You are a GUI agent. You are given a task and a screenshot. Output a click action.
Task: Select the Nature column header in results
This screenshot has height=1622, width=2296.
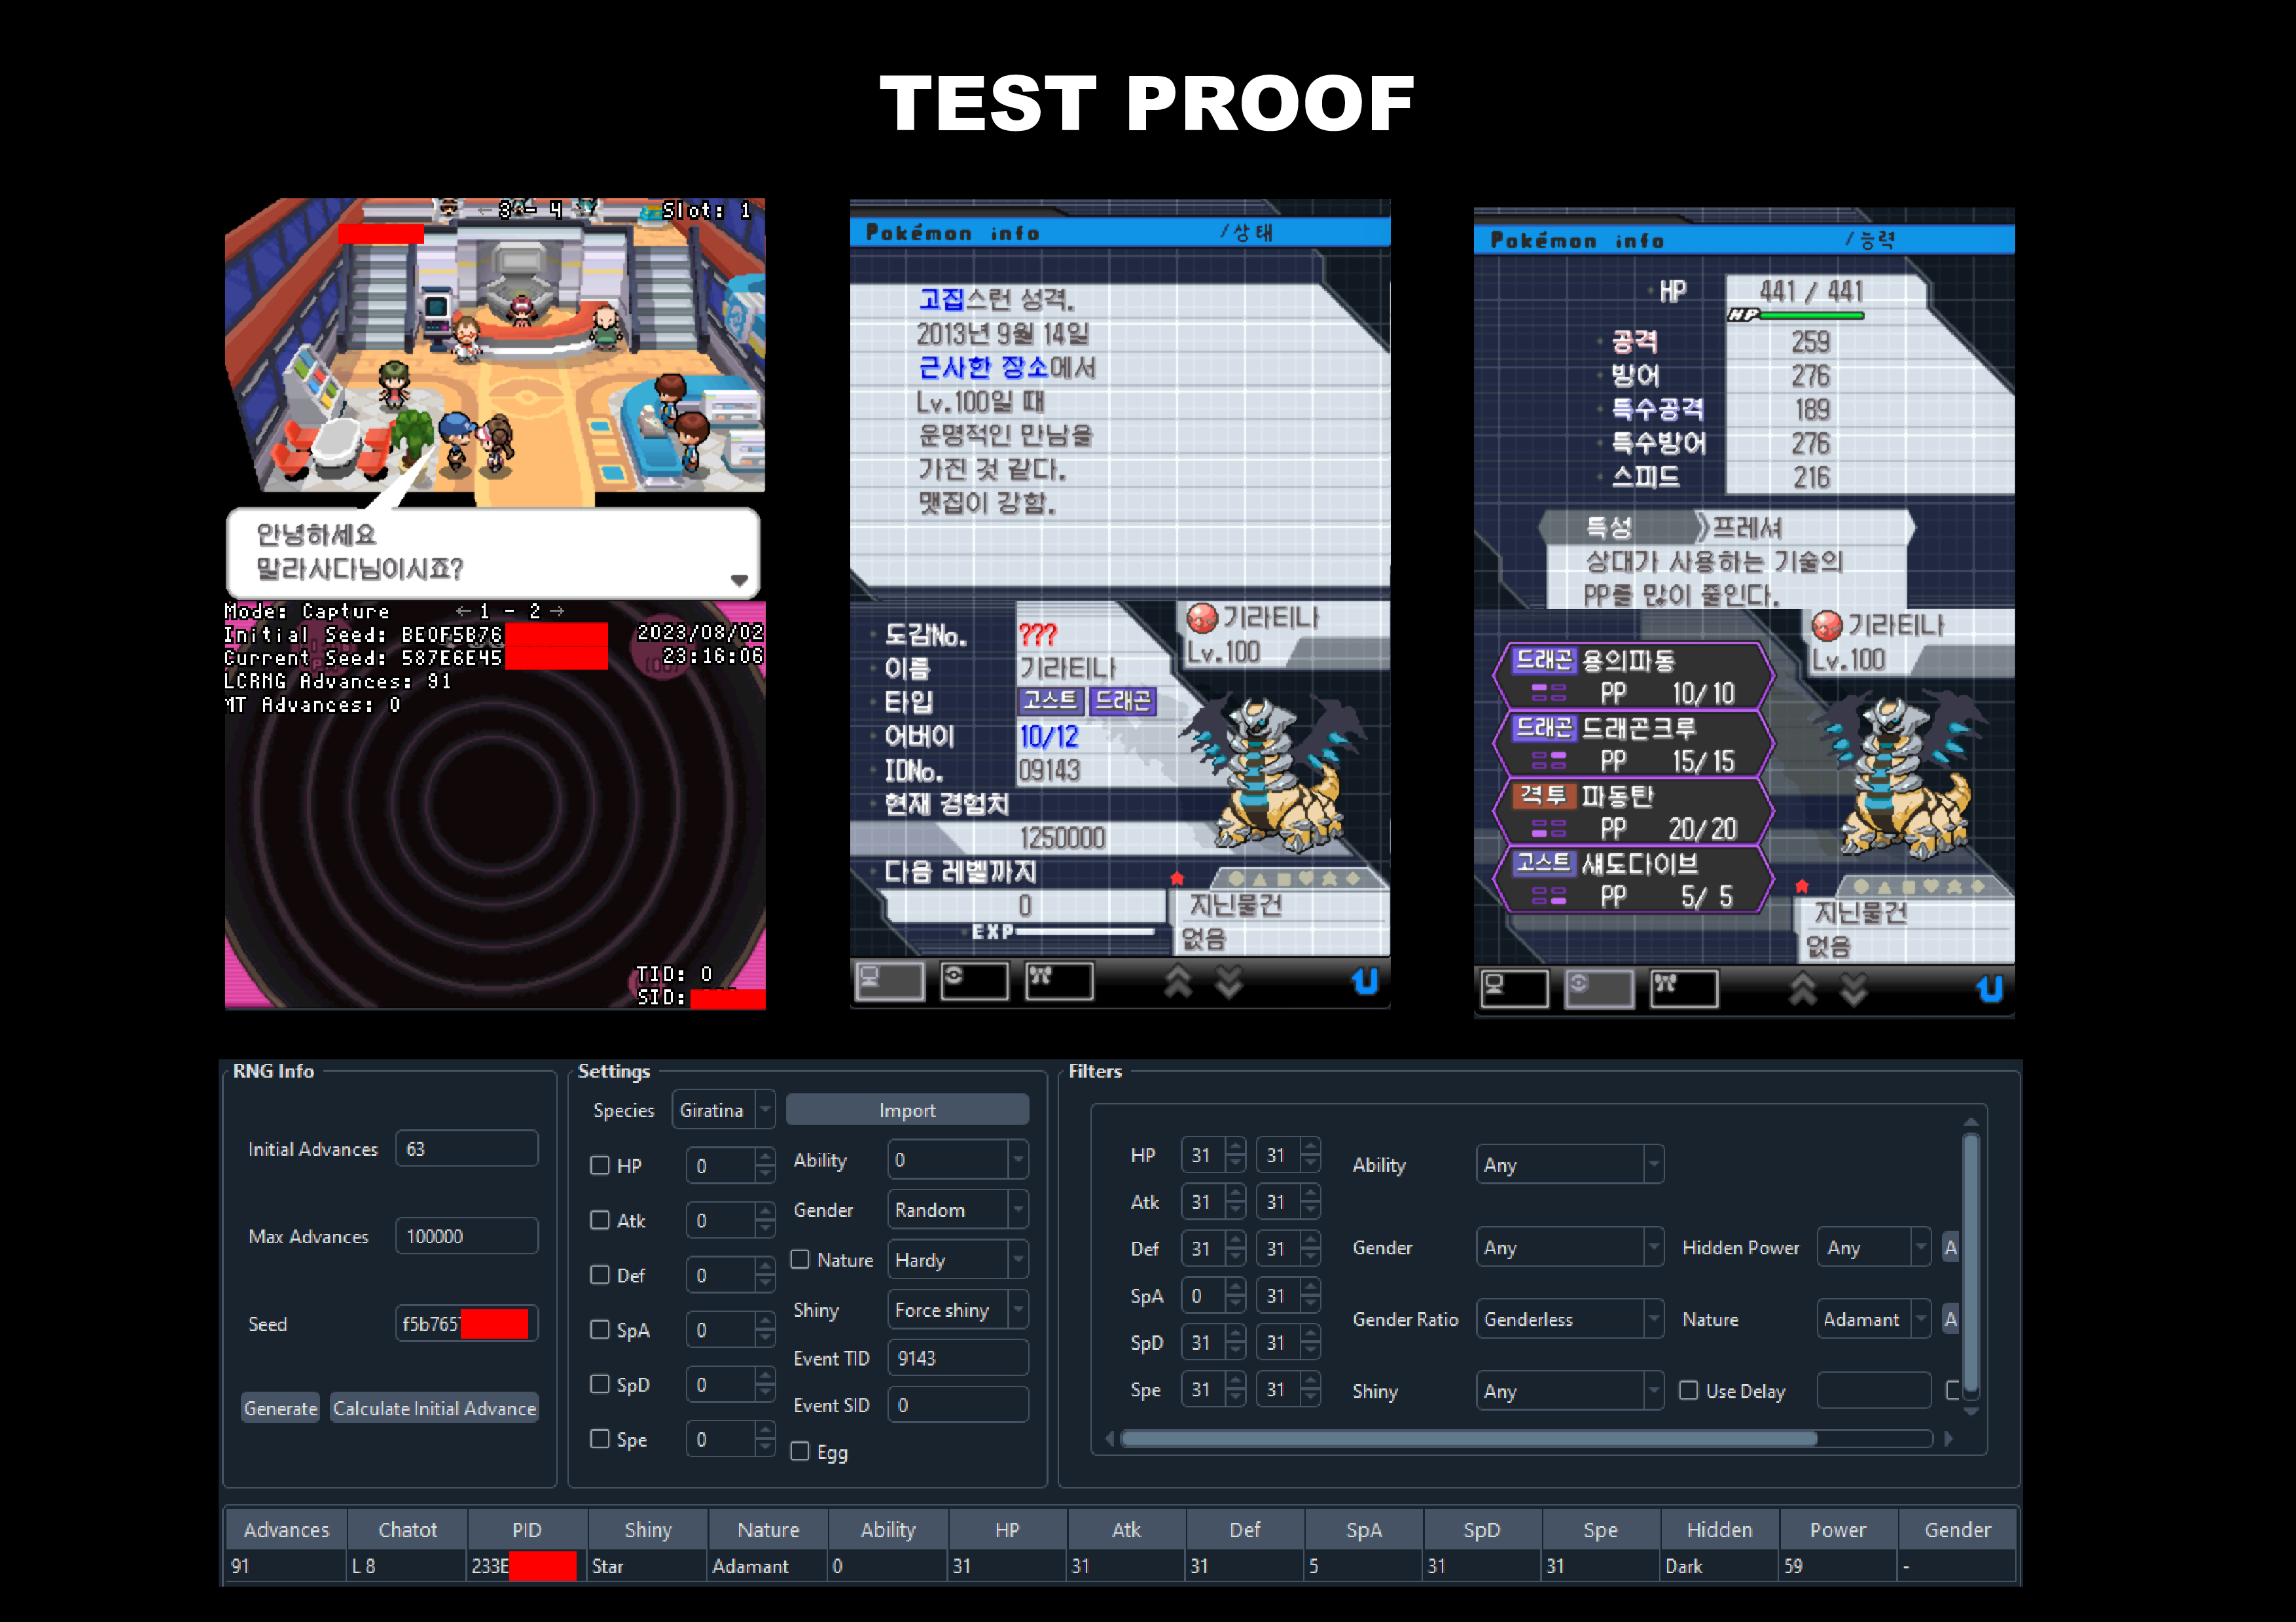tap(767, 1529)
